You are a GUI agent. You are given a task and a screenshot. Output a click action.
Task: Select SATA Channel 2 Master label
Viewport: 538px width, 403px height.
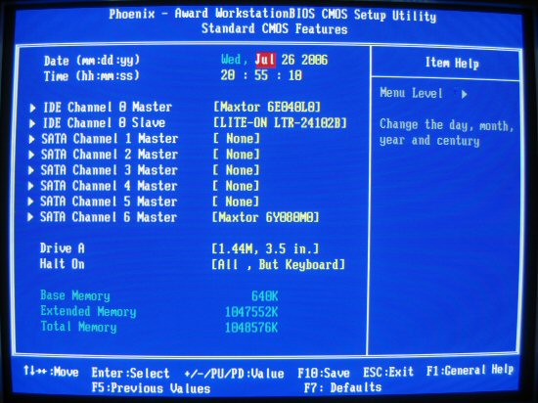(110, 155)
